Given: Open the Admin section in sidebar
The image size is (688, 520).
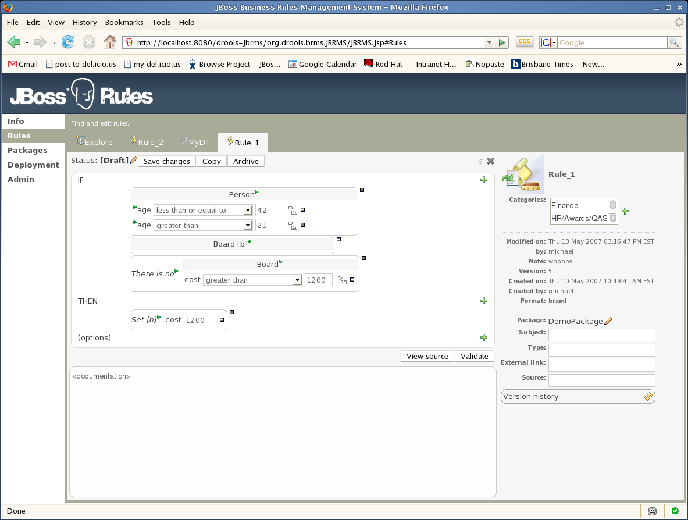Looking at the screenshot, I should click(x=20, y=179).
